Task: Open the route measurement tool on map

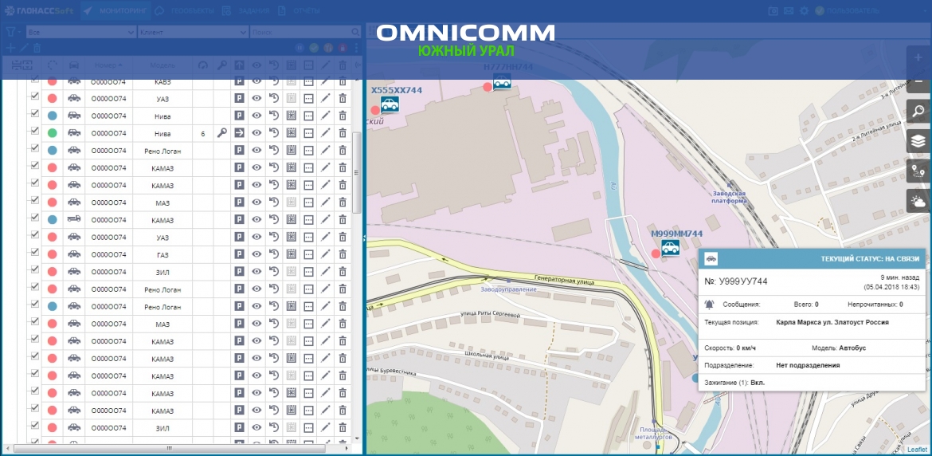Action: [918, 171]
